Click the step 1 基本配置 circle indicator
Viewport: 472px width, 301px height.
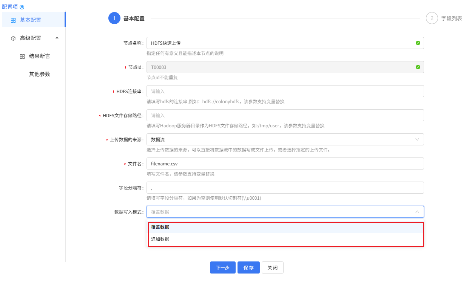114,18
